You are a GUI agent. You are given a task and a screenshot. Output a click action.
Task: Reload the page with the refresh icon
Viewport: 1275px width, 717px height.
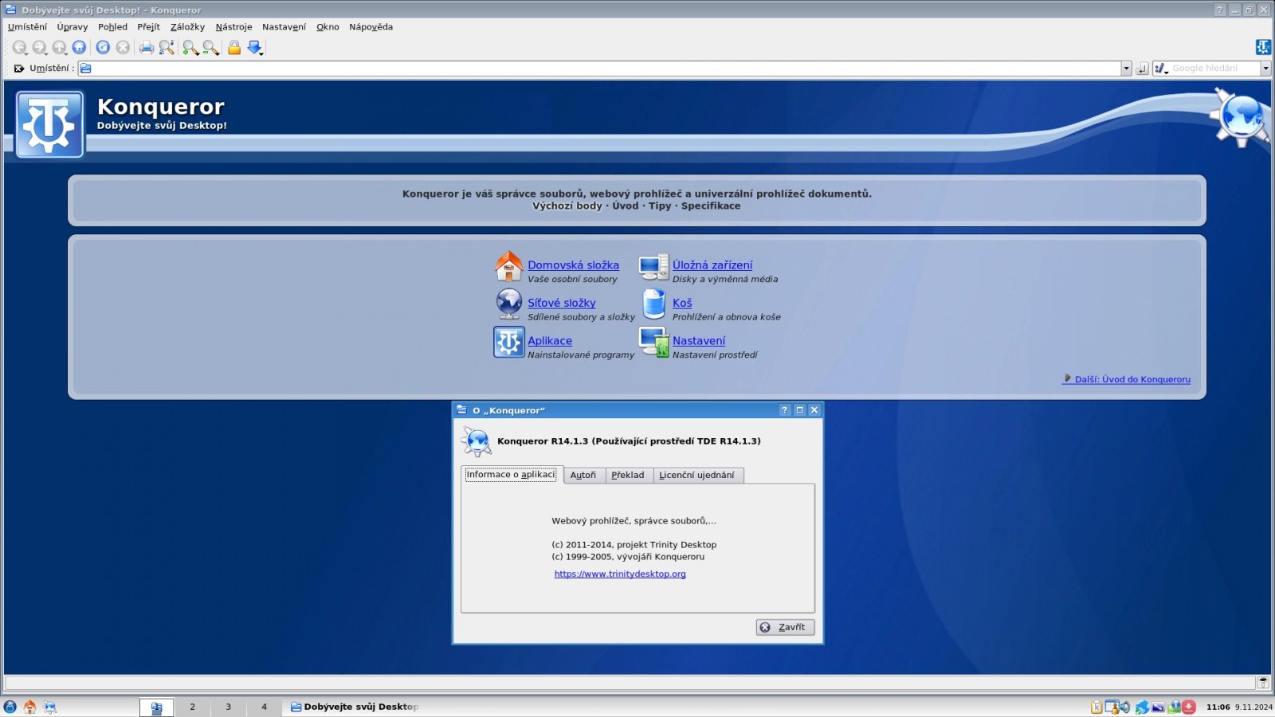tap(103, 48)
